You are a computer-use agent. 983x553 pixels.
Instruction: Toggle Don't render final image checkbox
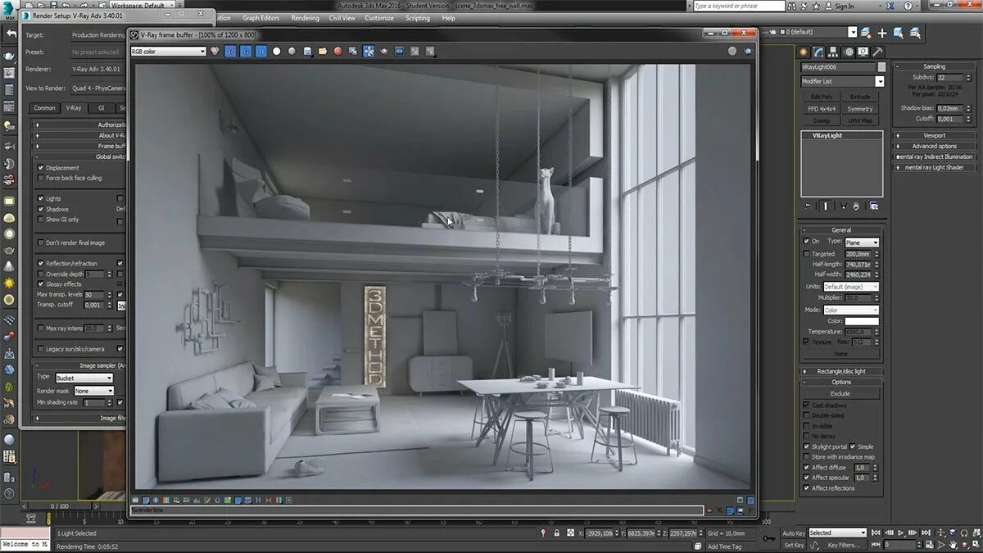tap(41, 243)
